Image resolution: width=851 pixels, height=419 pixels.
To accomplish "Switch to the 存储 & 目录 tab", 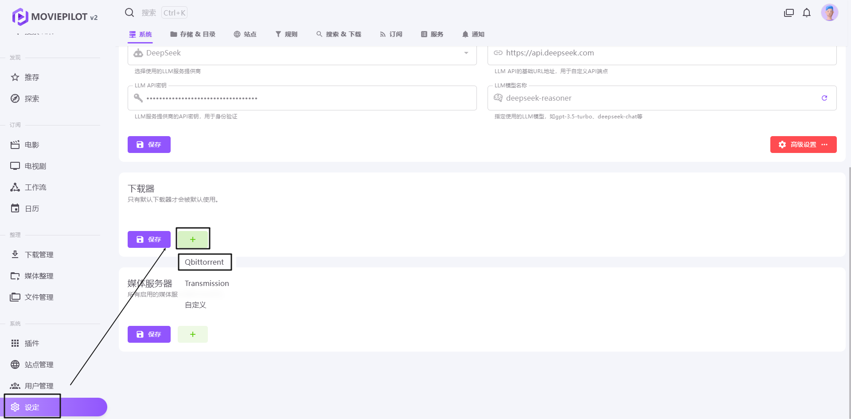I will click(193, 34).
